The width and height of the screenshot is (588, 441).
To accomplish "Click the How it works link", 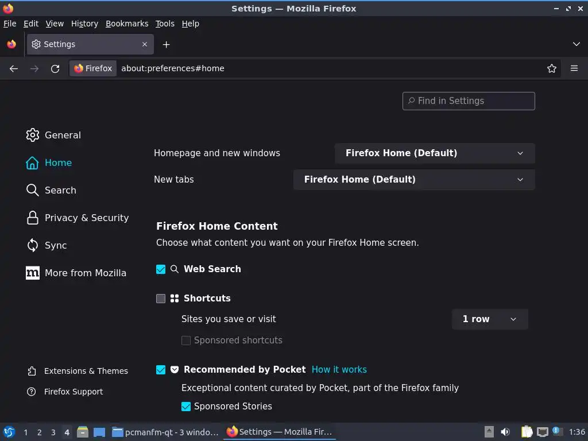I will coord(339,369).
